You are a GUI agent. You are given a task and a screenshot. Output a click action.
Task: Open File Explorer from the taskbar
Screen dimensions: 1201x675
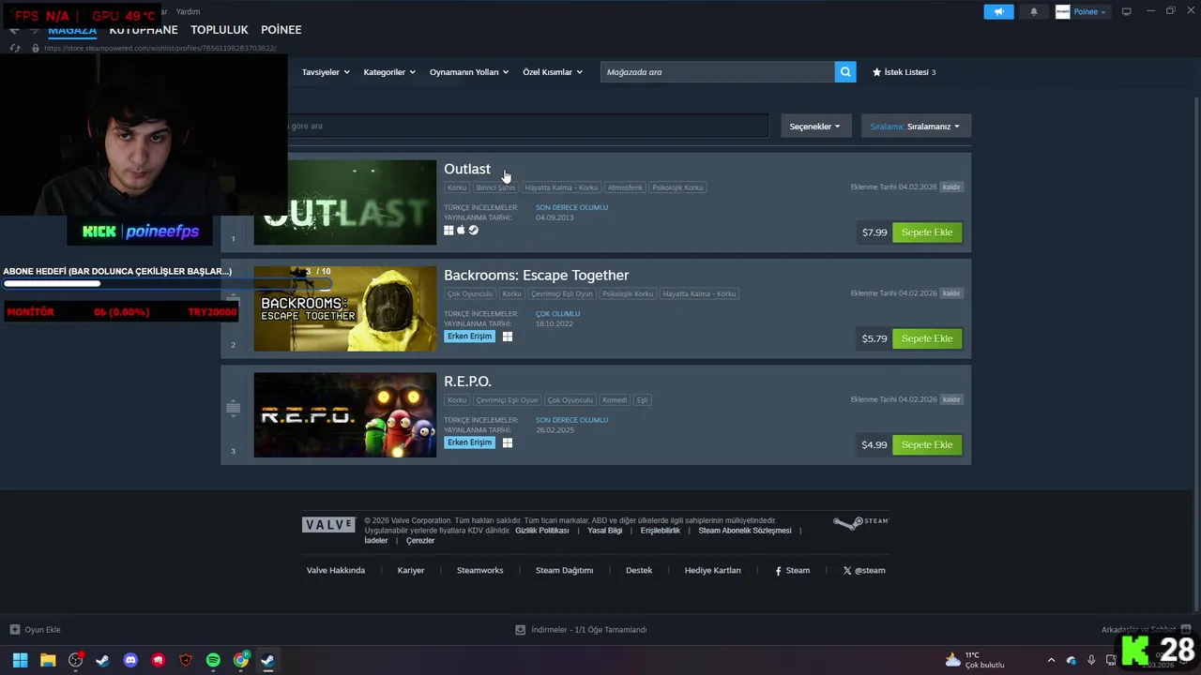pyautogui.click(x=48, y=660)
